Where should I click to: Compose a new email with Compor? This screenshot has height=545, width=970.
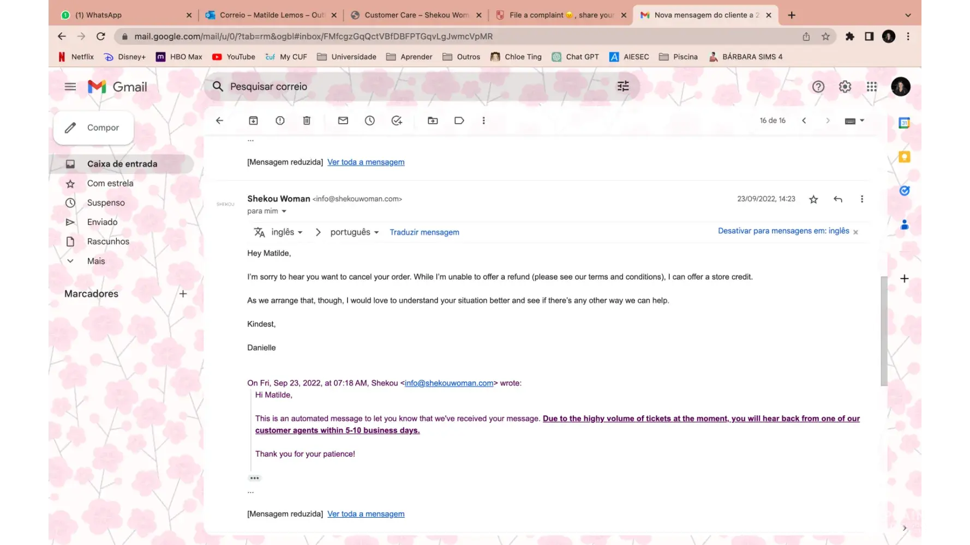coord(93,128)
